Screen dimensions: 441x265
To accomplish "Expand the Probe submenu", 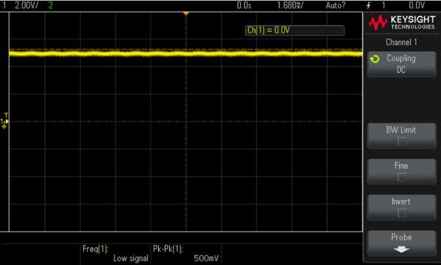I will (401, 243).
